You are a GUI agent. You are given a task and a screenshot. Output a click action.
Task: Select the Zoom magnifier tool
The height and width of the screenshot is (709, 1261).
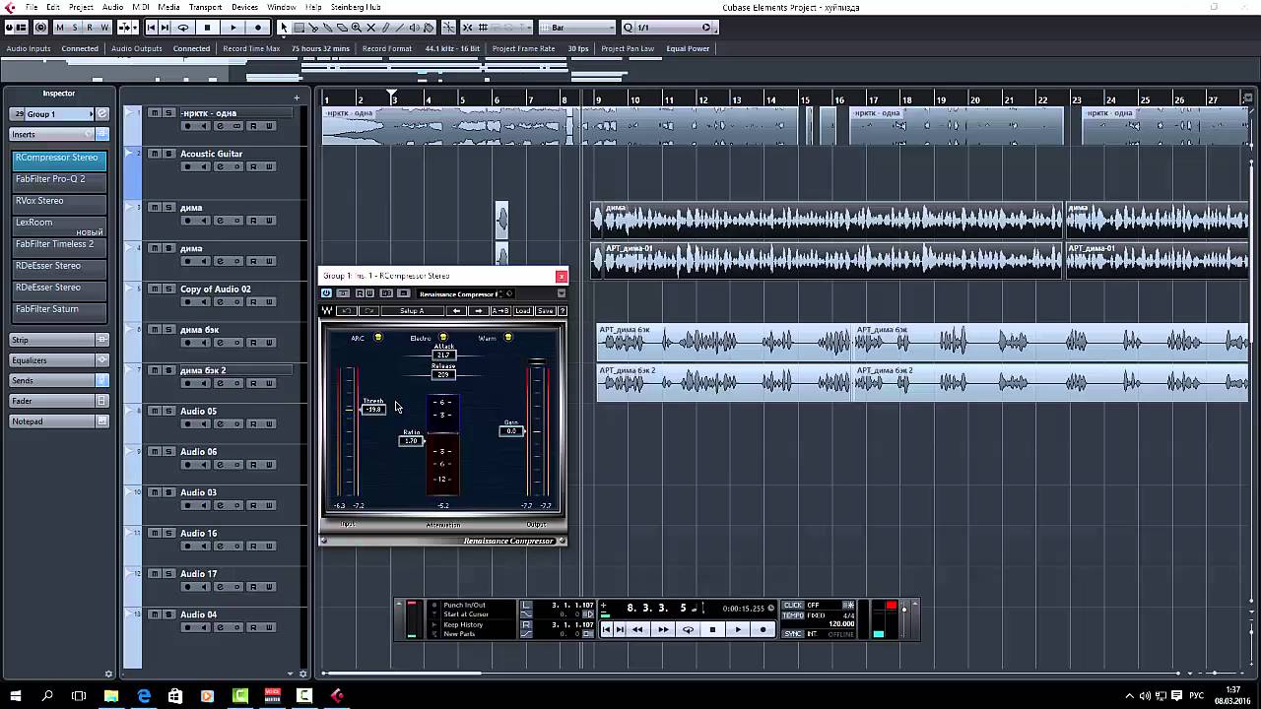(x=357, y=28)
